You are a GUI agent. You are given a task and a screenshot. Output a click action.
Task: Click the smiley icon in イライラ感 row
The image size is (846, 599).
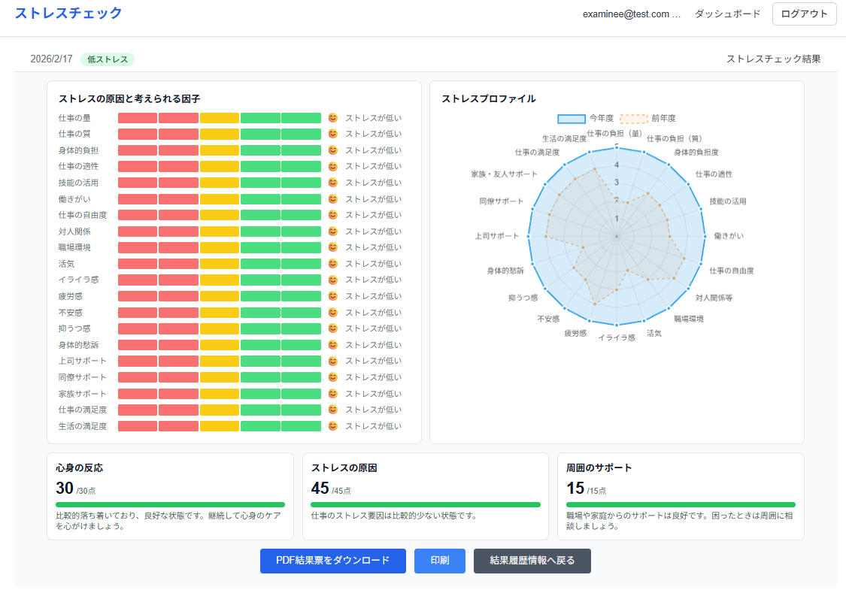[333, 280]
